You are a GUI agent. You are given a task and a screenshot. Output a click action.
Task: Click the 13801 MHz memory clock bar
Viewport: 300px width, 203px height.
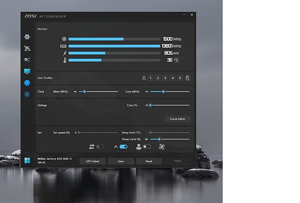[x=114, y=46]
